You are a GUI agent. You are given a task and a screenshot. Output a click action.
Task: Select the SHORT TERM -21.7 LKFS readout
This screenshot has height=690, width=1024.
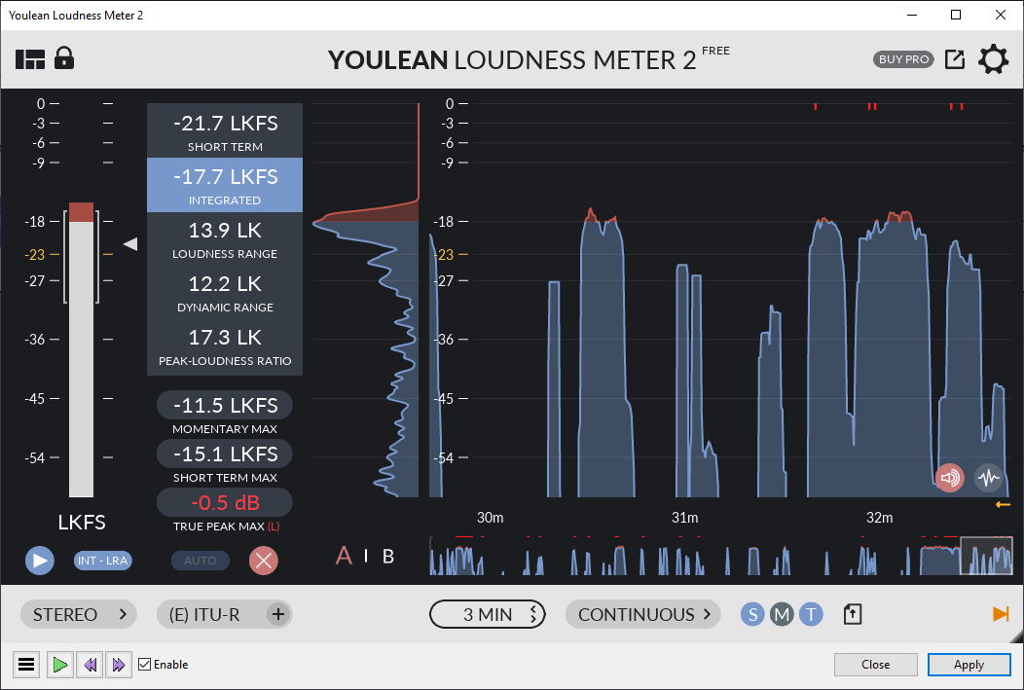(x=225, y=130)
